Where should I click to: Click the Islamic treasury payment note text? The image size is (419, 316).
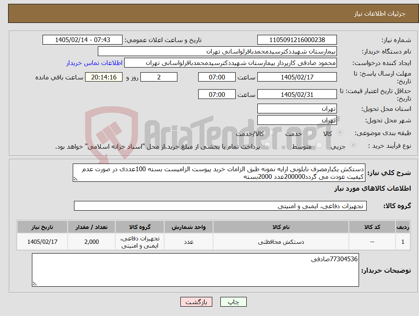pos(157,147)
